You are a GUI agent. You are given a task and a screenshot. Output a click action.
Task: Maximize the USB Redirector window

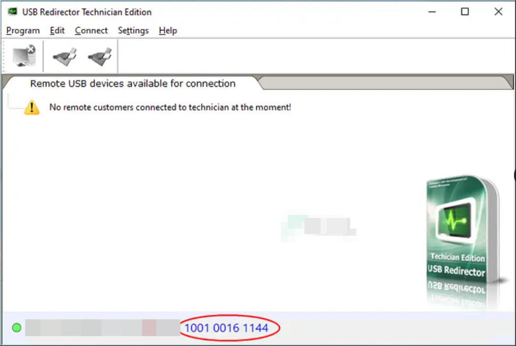click(x=465, y=12)
